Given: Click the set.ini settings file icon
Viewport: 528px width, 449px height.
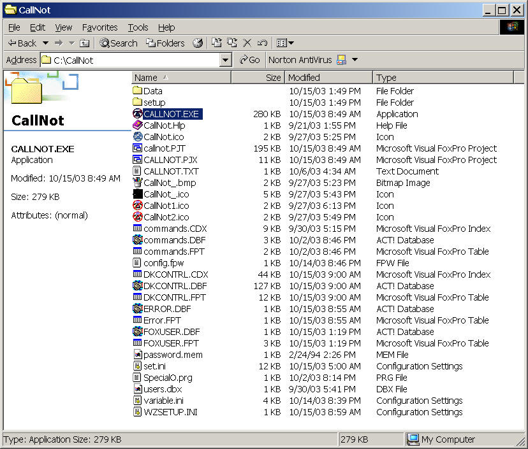Looking at the screenshot, I should 137,366.
